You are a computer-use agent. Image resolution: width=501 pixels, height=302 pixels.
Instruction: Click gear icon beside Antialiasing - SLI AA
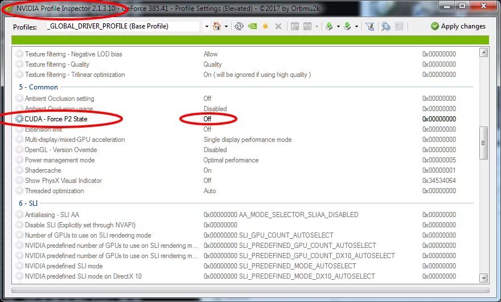coord(19,215)
